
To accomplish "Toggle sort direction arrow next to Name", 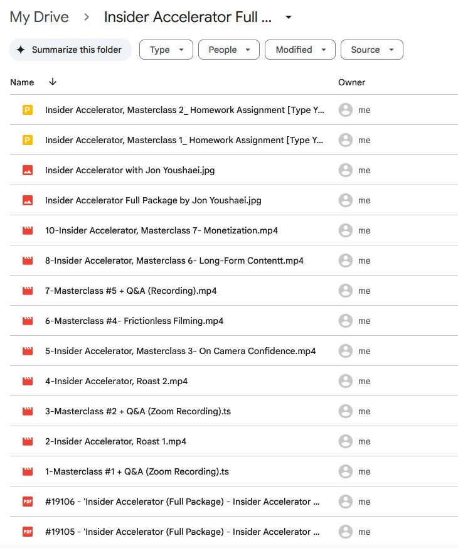I will (x=53, y=82).
